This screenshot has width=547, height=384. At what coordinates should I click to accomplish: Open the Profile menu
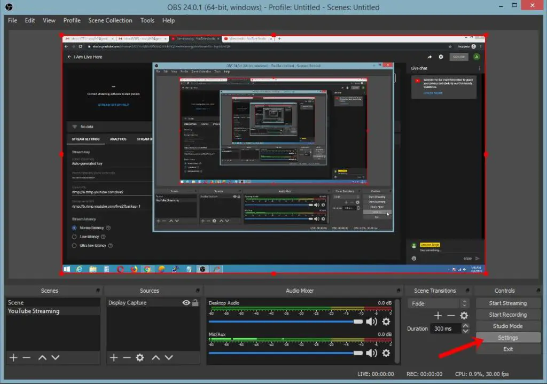(72, 20)
